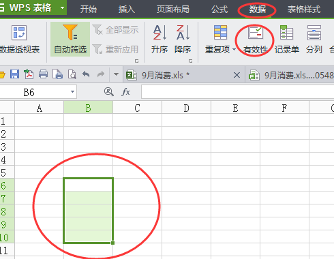Click cell B6

coord(89,185)
